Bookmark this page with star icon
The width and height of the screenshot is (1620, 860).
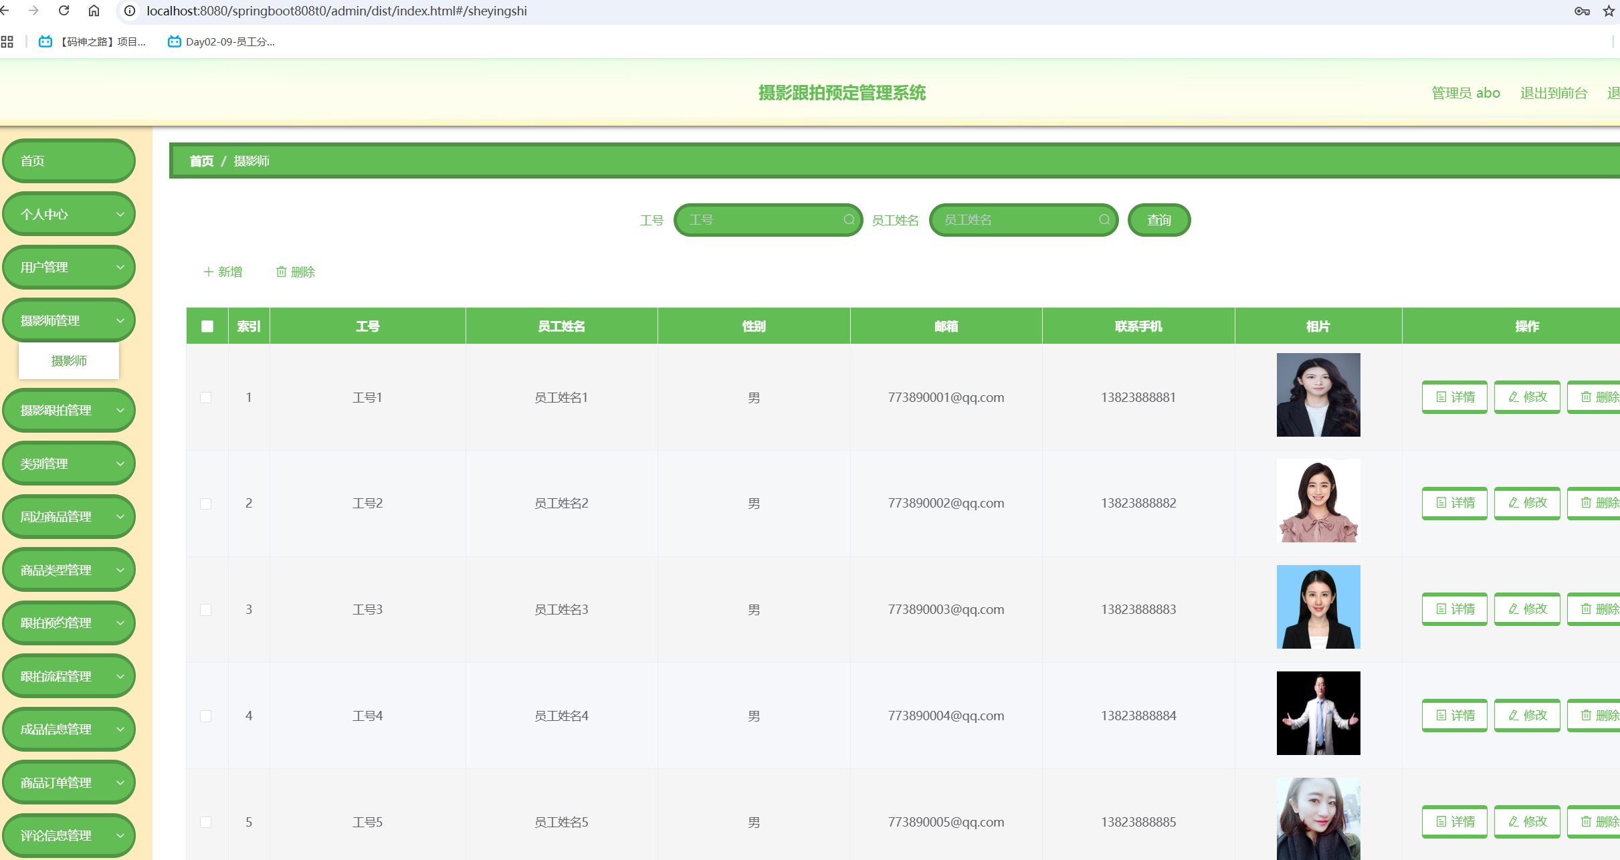pos(1609,11)
